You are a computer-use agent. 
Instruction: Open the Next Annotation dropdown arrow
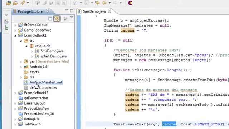[x=81, y=3]
